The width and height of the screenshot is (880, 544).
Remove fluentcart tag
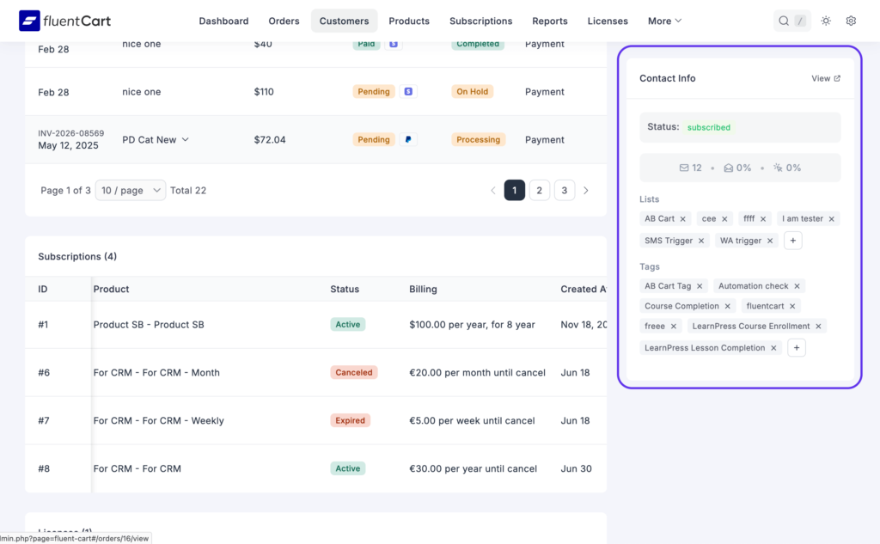pyautogui.click(x=791, y=307)
